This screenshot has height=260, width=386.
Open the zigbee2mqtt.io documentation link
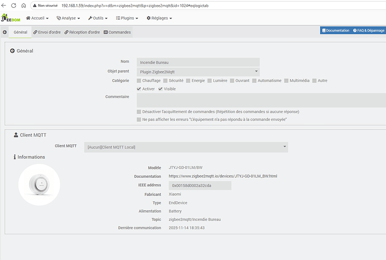[x=223, y=176]
